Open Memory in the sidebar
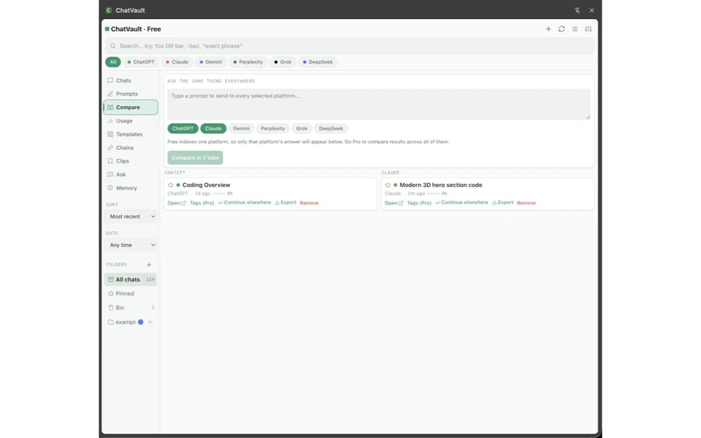701x438 pixels. click(131, 188)
